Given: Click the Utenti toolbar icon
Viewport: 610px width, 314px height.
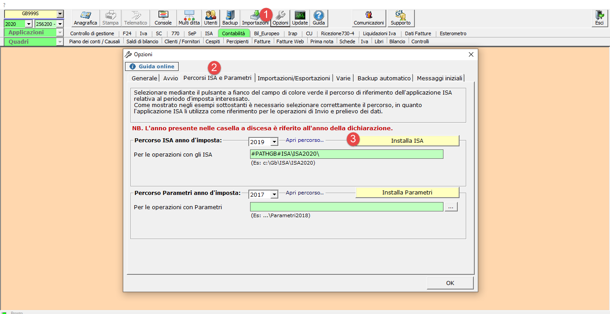Looking at the screenshot, I should [x=210, y=18].
